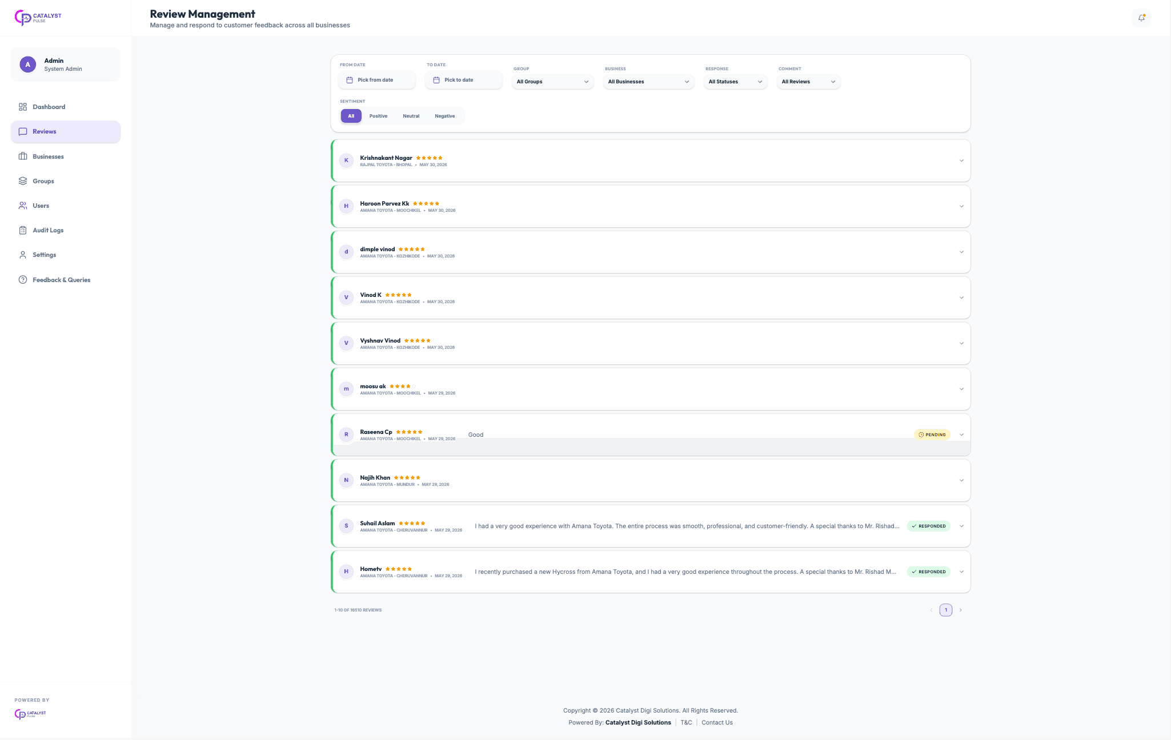Click the Settings person icon

pyautogui.click(x=23, y=255)
